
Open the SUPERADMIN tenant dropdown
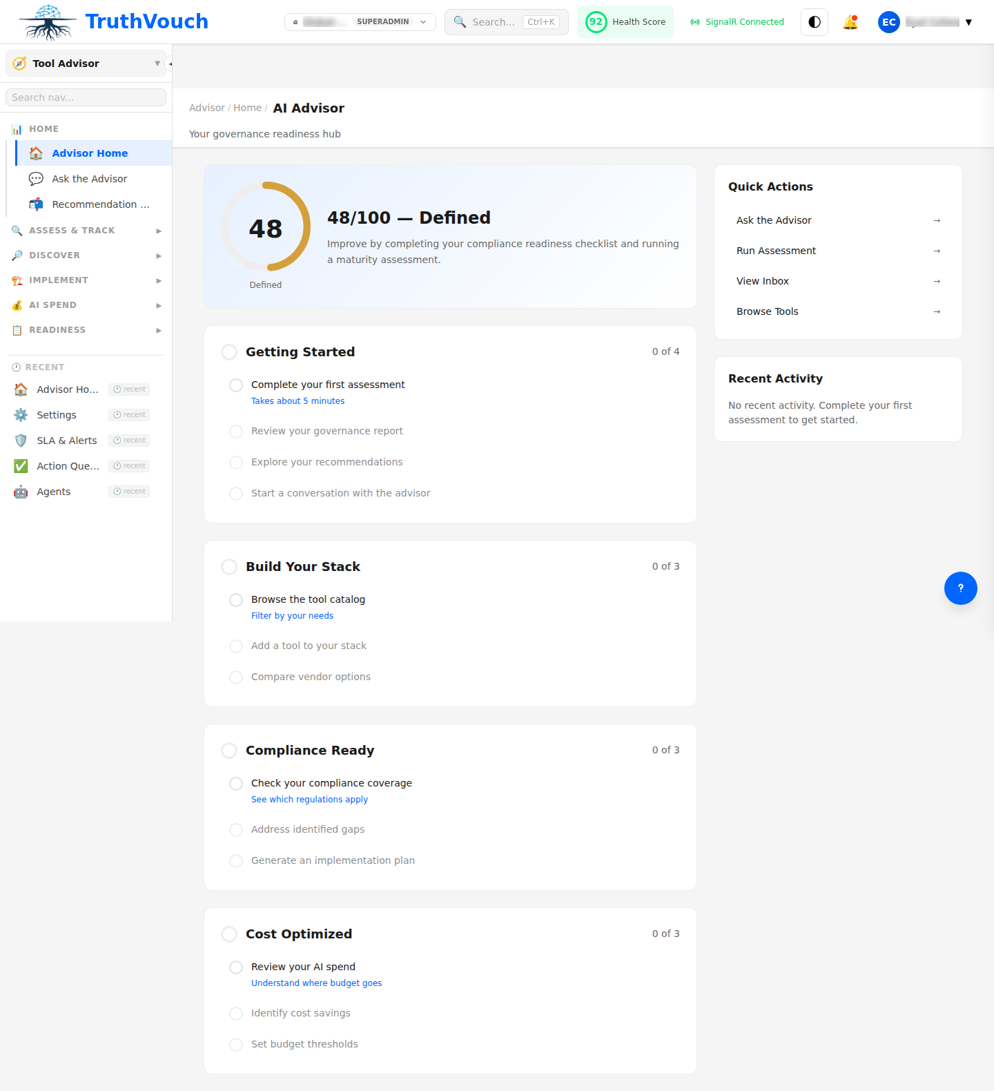click(x=360, y=22)
